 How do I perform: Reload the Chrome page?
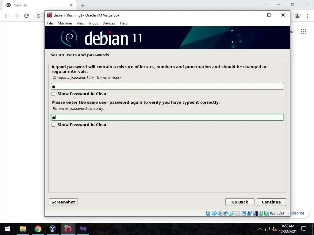pyautogui.click(x=26, y=16)
